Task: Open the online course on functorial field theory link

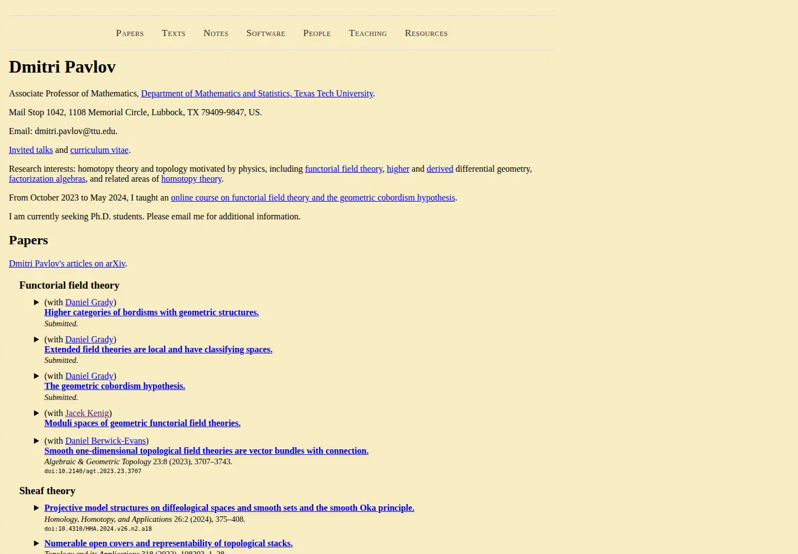Action: 313,198
